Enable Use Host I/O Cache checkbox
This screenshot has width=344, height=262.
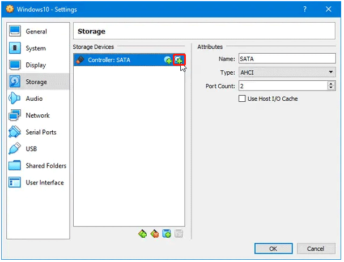[242, 98]
